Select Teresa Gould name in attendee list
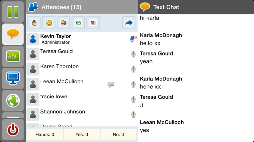Image resolution: width=254 pixels, height=142 pixels. (x=56, y=51)
